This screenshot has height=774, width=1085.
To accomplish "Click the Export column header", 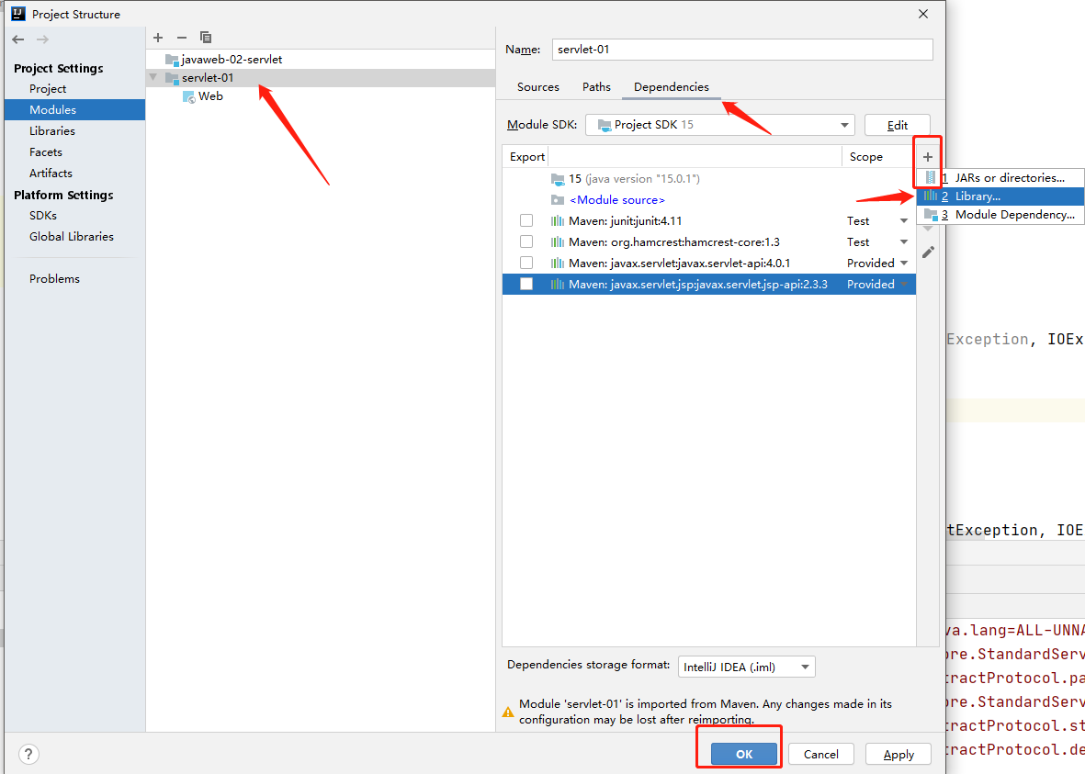I will (x=526, y=157).
